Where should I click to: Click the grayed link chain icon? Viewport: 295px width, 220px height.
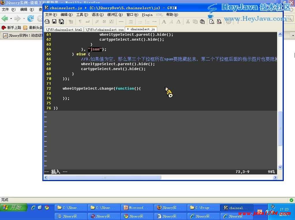[97, 22]
